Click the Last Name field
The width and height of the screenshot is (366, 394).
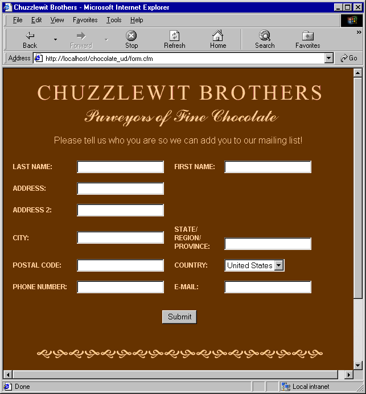(120, 167)
